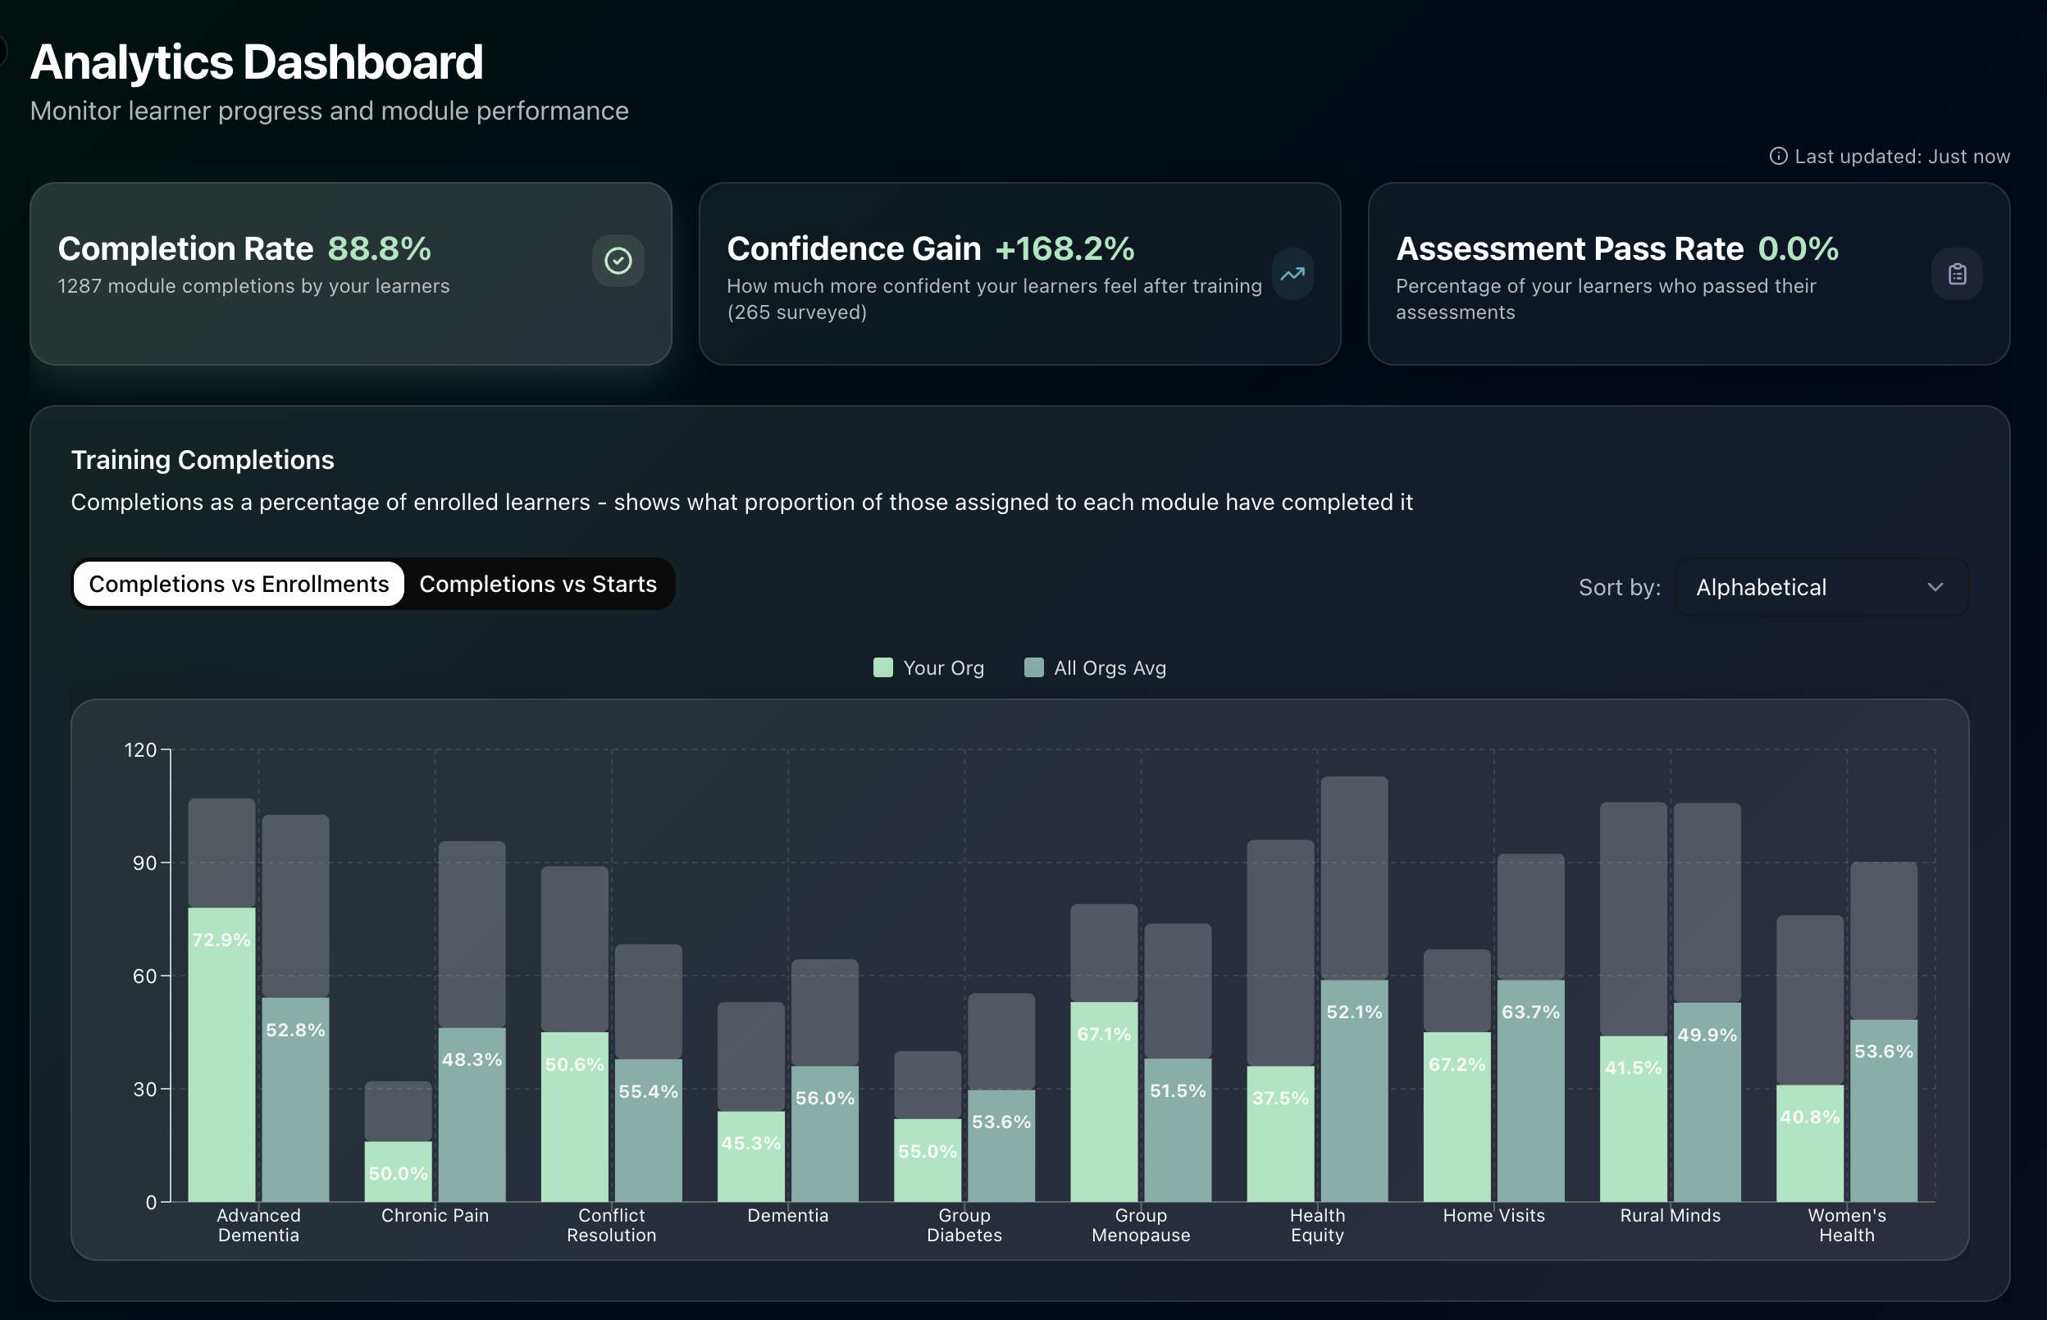Click the info icon beside Last updated

1779,156
